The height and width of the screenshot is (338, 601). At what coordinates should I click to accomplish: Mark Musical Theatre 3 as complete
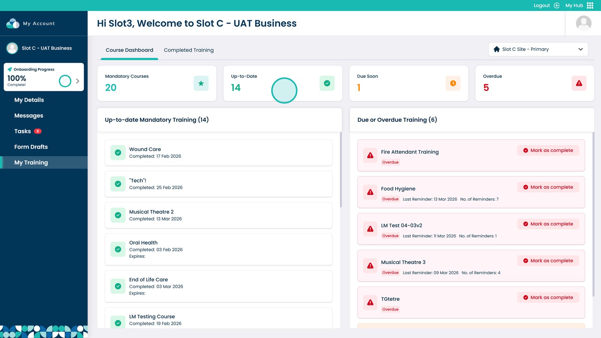point(548,261)
